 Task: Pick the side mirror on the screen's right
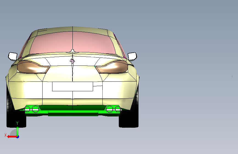(132, 56)
